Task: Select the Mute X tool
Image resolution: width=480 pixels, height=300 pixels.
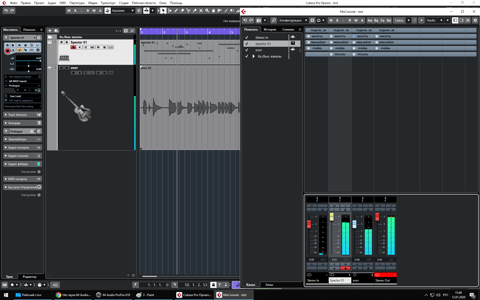Action: tap(201, 10)
